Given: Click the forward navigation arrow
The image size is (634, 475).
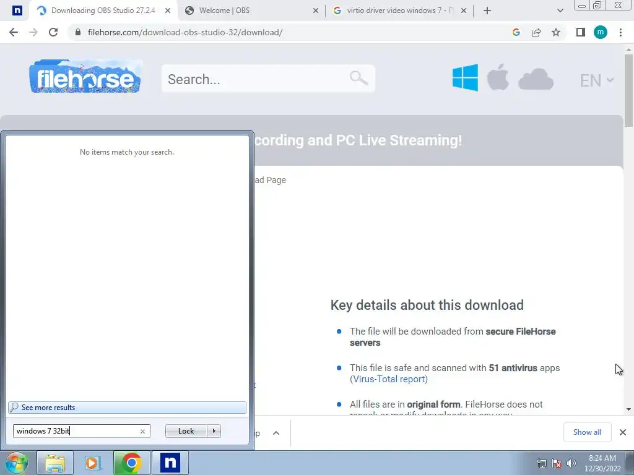Looking at the screenshot, I should click(33, 32).
